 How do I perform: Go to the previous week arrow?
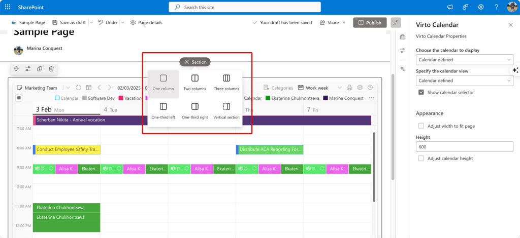pos(99,88)
